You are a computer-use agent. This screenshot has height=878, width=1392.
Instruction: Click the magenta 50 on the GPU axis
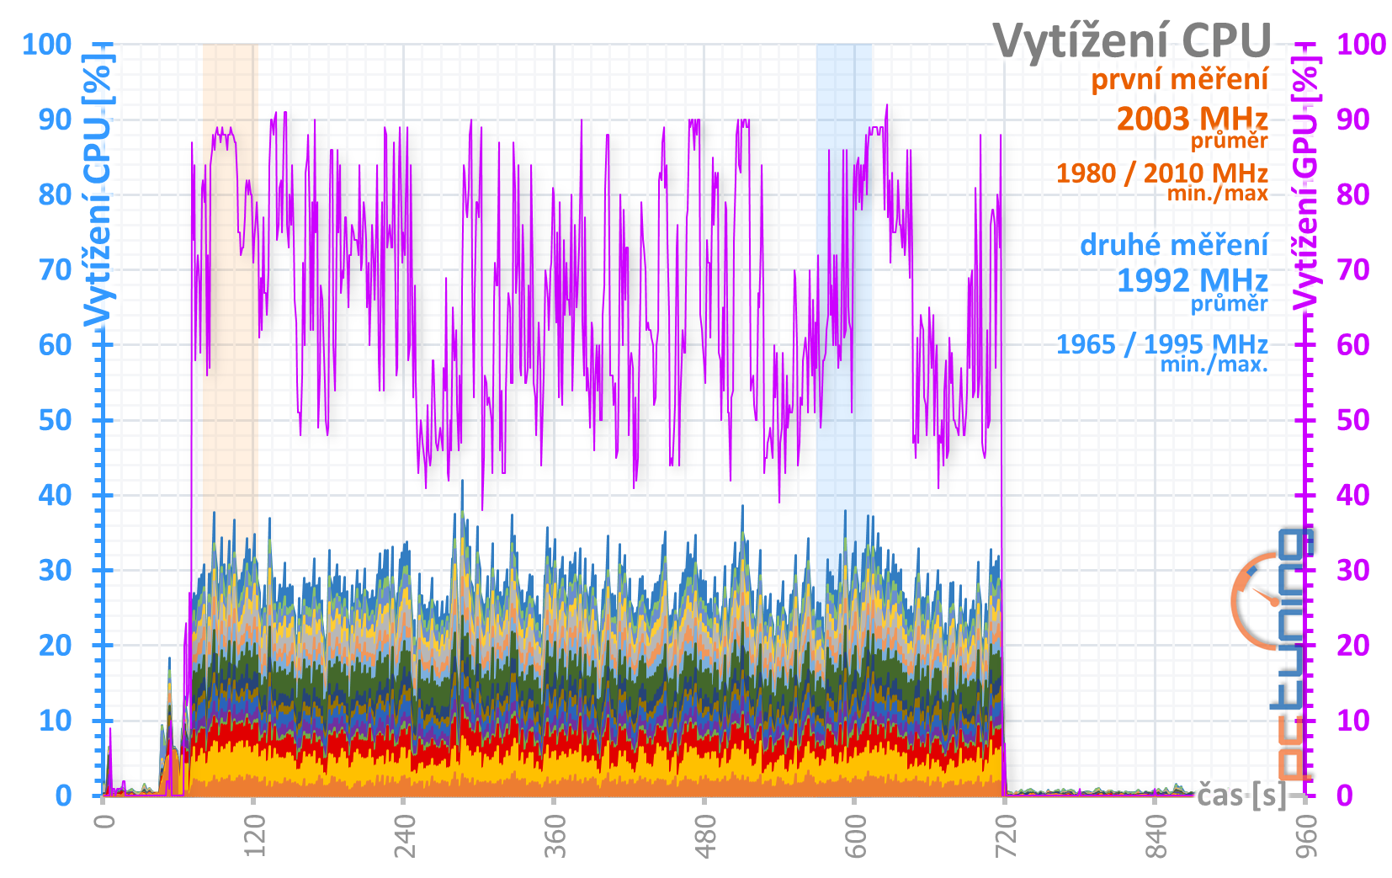(x=1353, y=420)
